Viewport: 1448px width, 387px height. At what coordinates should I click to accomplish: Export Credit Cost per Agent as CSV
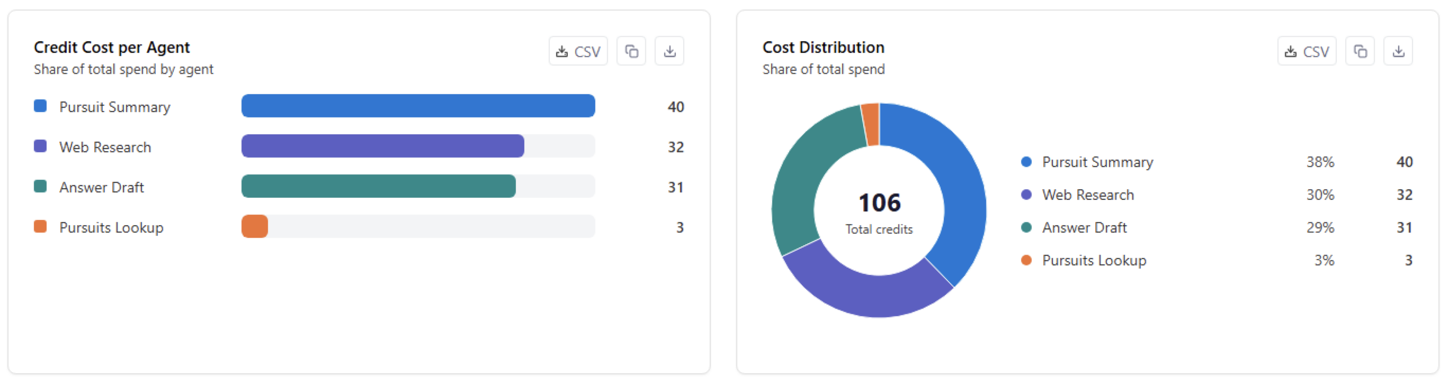[578, 51]
